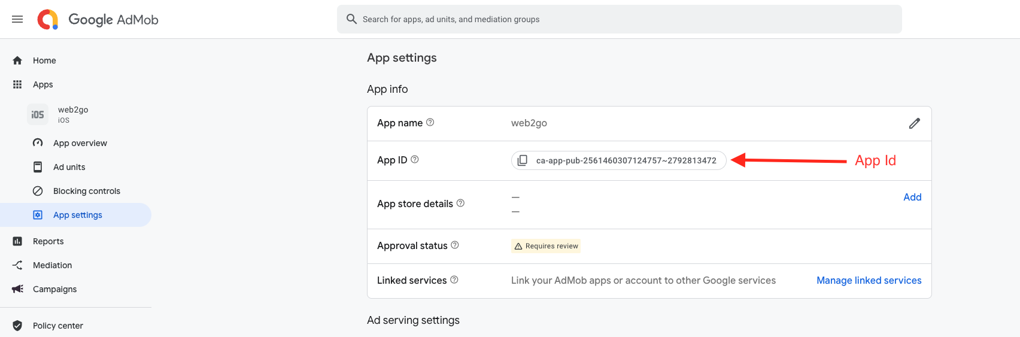This screenshot has height=337, width=1020.
Task: Open the Ad units page
Action: (69, 167)
